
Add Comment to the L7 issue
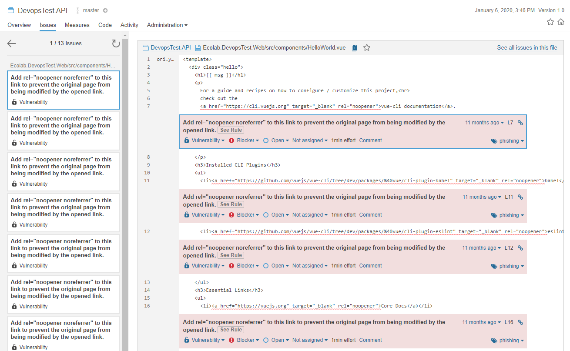(370, 140)
